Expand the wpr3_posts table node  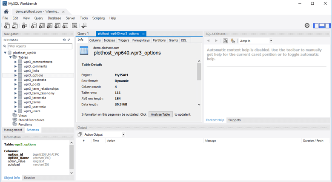click(15, 84)
